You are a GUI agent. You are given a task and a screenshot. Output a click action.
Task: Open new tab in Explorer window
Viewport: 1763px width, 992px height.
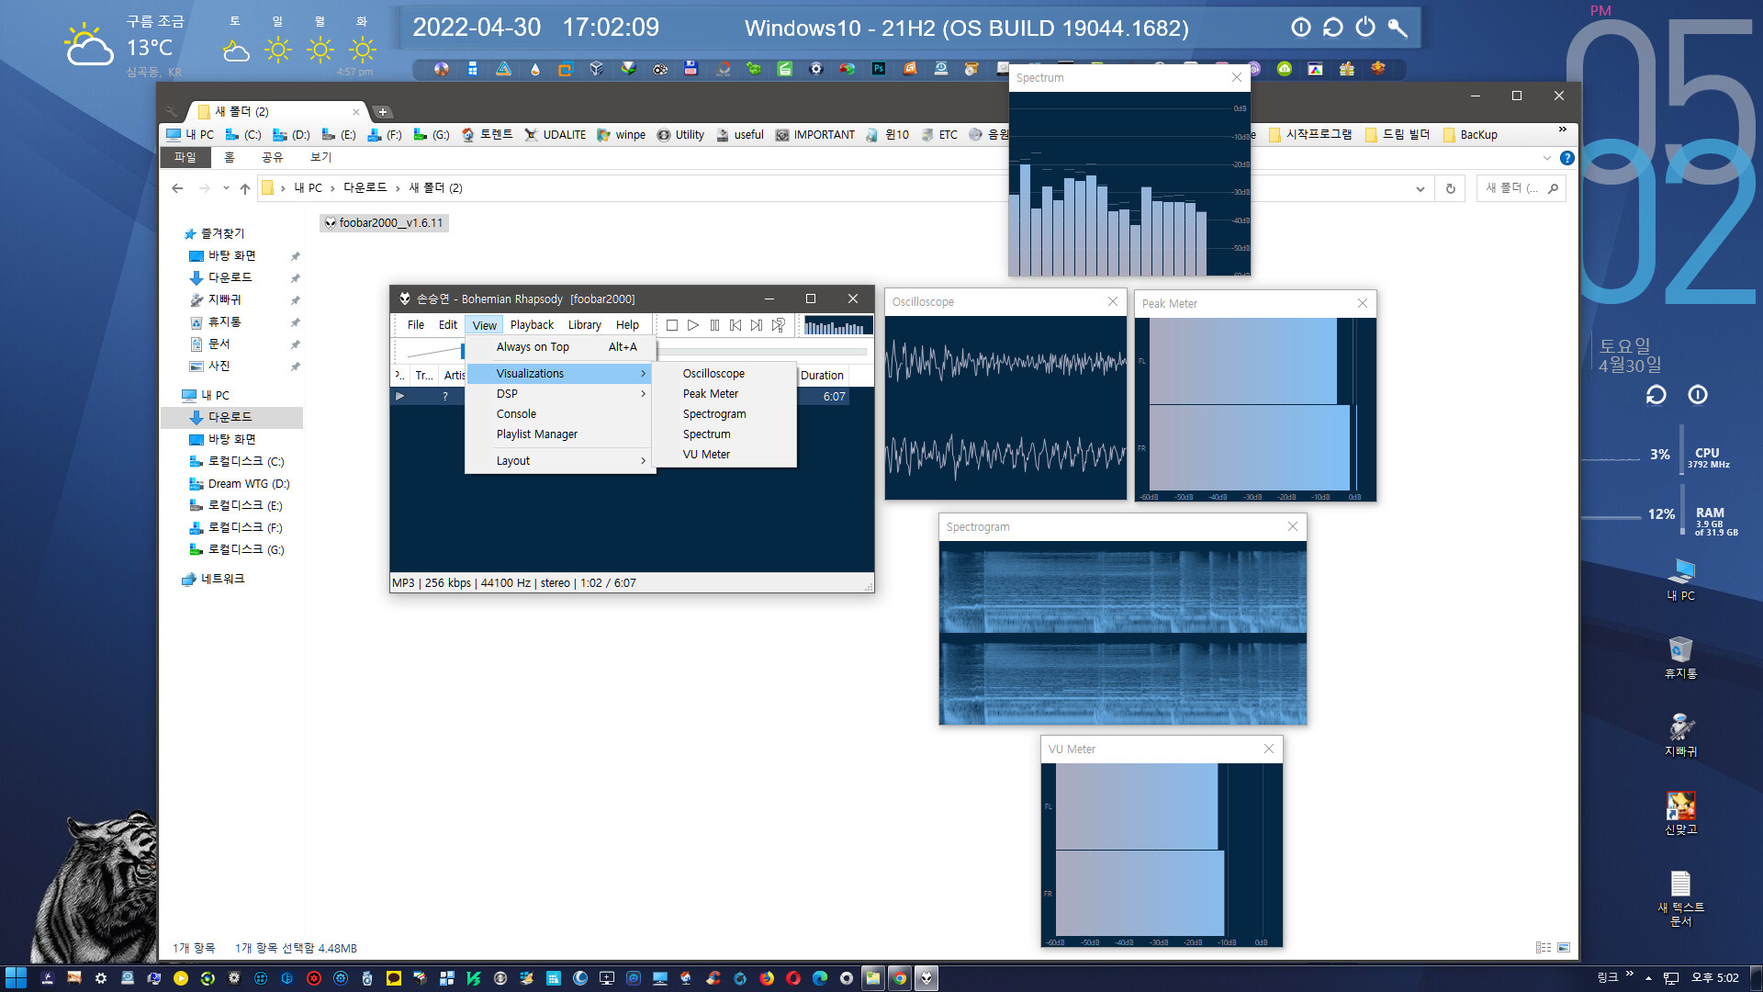(383, 112)
